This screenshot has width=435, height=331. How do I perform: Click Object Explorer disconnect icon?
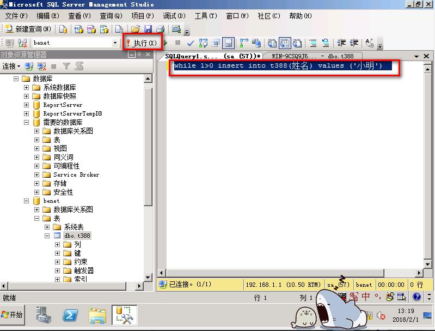(x=41, y=66)
